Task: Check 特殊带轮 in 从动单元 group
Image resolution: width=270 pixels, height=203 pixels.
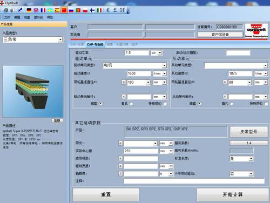Action: pos(266,104)
